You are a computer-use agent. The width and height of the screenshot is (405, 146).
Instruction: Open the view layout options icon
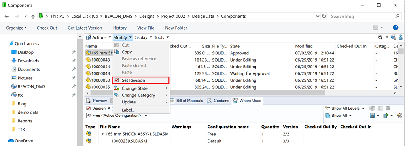pyautogui.click(x=375, y=28)
